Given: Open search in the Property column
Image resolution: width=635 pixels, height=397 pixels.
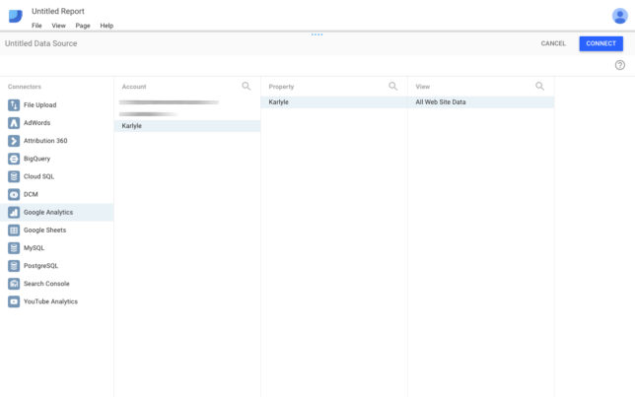Looking at the screenshot, I should [392, 87].
